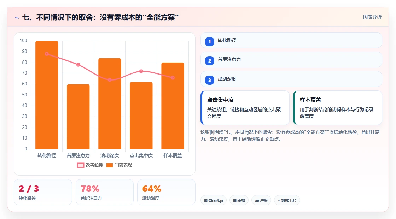Screen dimensions: 396x219
Task: Open the 首屏注意力 list item
Action: [291, 60]
